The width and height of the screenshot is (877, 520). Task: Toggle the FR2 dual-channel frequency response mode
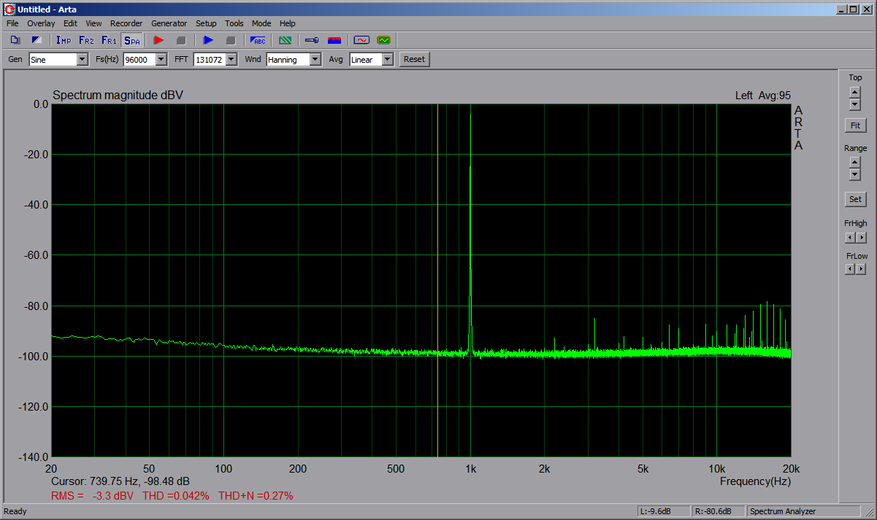(86, 40)
